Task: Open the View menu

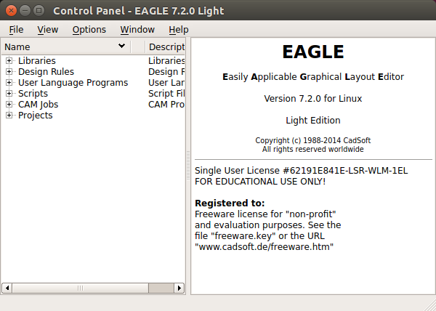Action: [48, 30]
